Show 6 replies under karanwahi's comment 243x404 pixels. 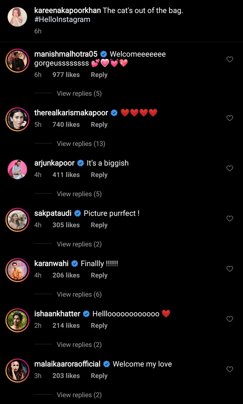[x=79, y=294]
